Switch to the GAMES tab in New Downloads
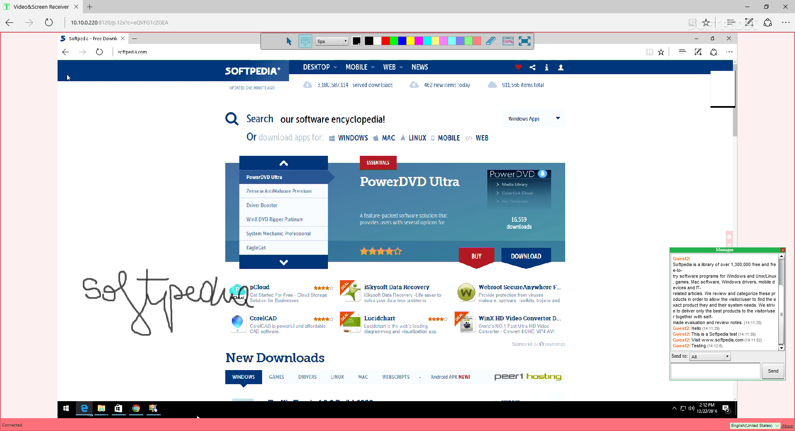Image resolution: width=795 pixels, height=431 pixels. [x=277, y=377]
